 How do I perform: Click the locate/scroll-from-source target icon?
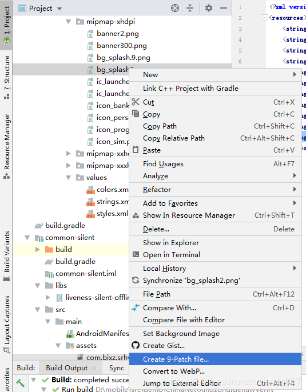pos(175,8)
